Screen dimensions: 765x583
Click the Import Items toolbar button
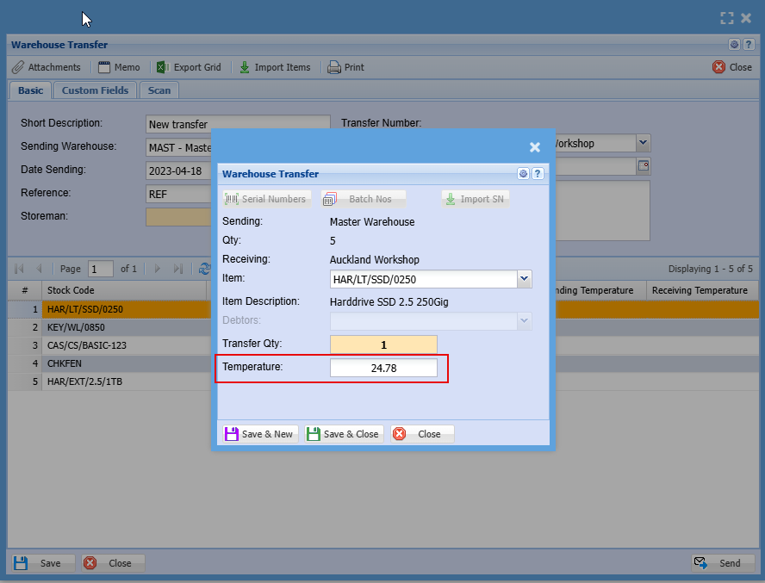(274, 67)
